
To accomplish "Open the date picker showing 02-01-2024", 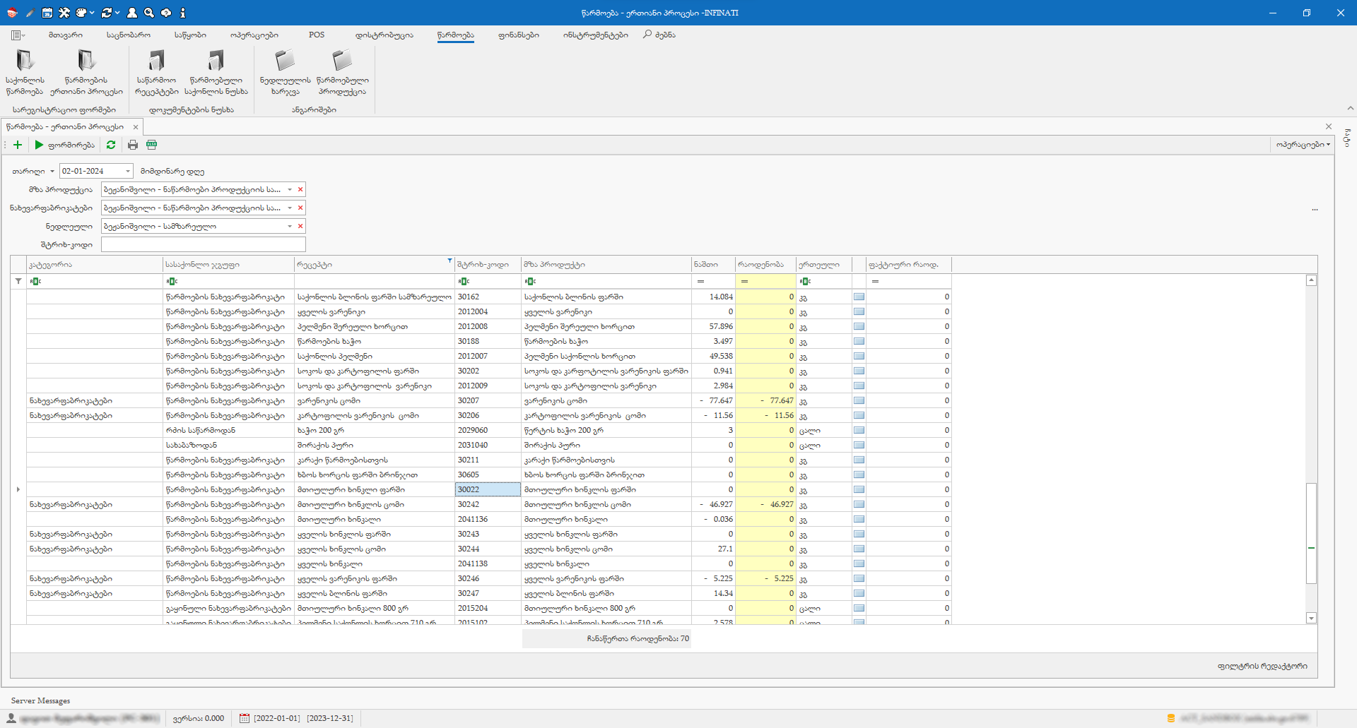I will pos(128,171).
